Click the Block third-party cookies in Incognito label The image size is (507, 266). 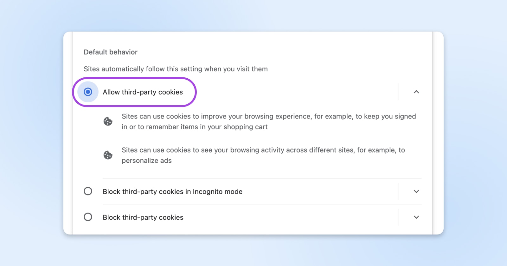(172, 191)
